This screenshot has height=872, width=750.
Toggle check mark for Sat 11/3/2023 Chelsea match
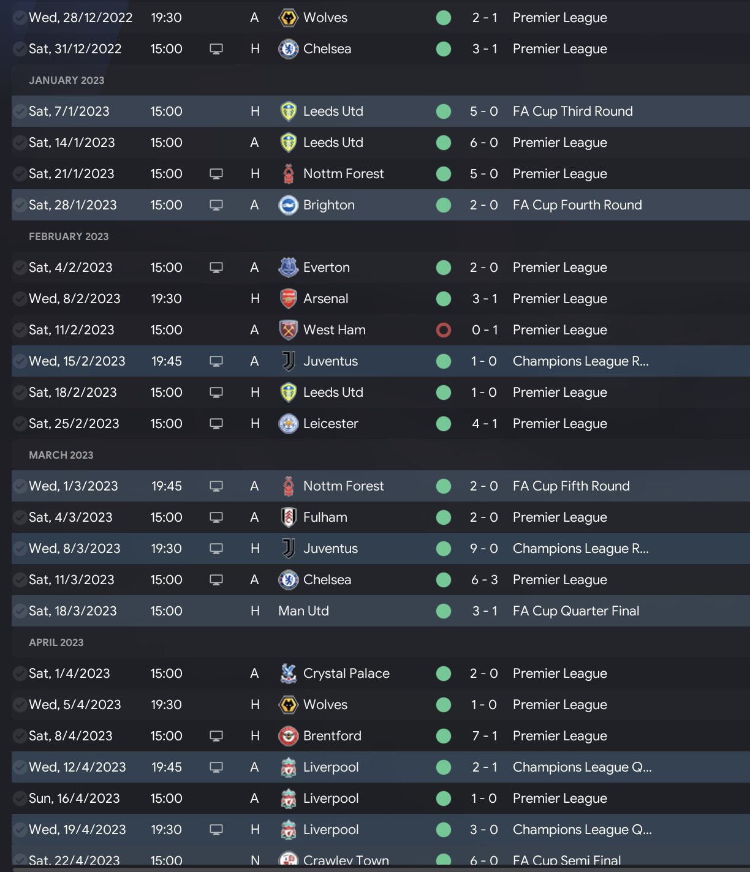click(20, 580)
